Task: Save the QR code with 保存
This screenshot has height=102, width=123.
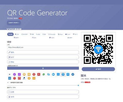Action: pyautogui.click(x=98, y=69)
